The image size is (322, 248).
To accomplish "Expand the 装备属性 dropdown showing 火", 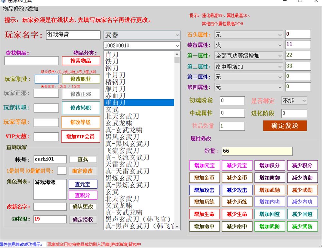I will (249, 45).
